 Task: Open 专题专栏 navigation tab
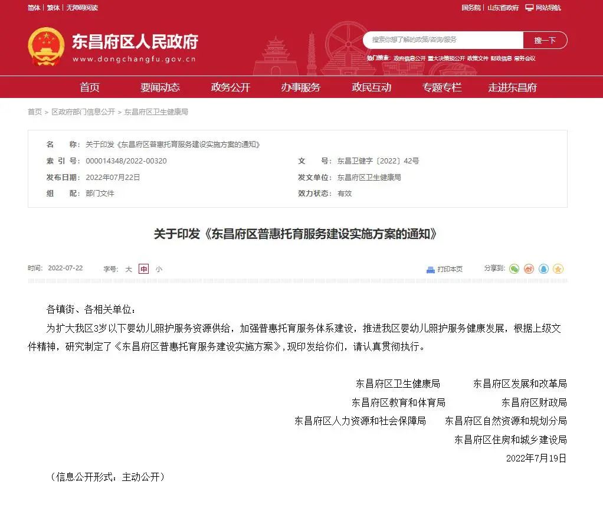pos(442,87)
